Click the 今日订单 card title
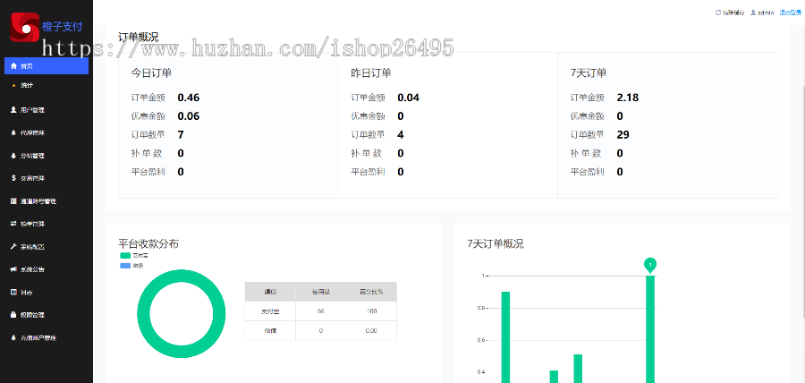The image size is (805, 383). click(151, 72)
